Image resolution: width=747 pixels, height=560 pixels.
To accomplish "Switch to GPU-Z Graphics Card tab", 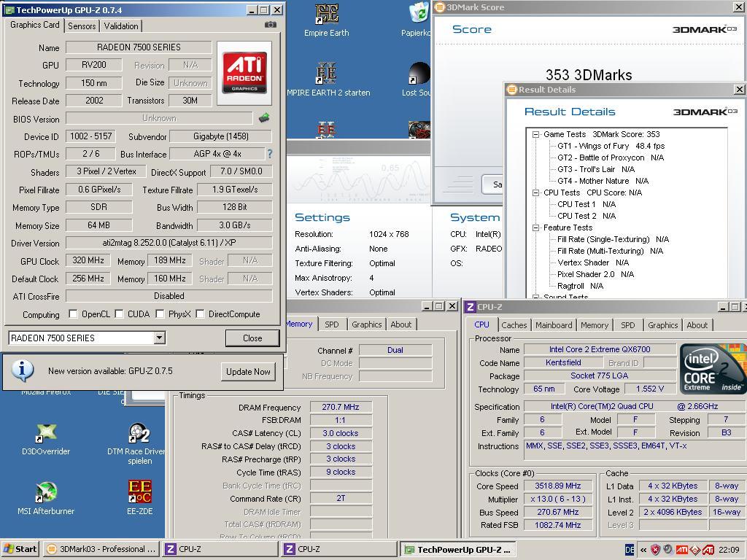I will [x=35, y=25].
